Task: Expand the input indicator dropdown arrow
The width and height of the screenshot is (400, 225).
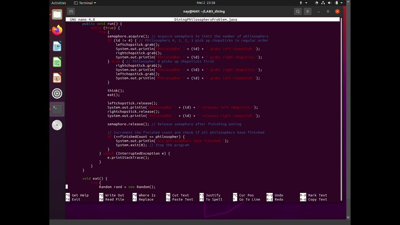Action: click(306, 3)
